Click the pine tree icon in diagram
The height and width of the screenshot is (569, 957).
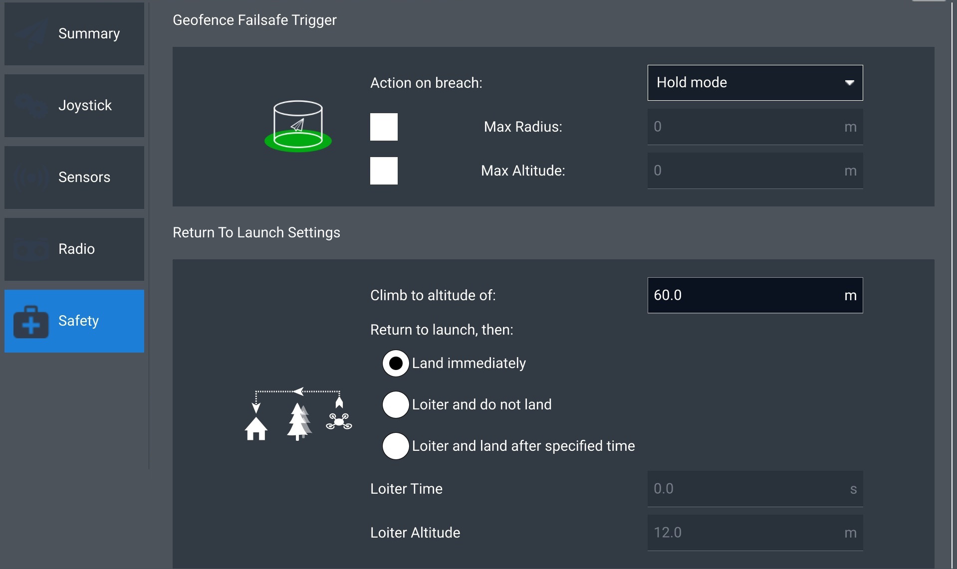[299, 422]
